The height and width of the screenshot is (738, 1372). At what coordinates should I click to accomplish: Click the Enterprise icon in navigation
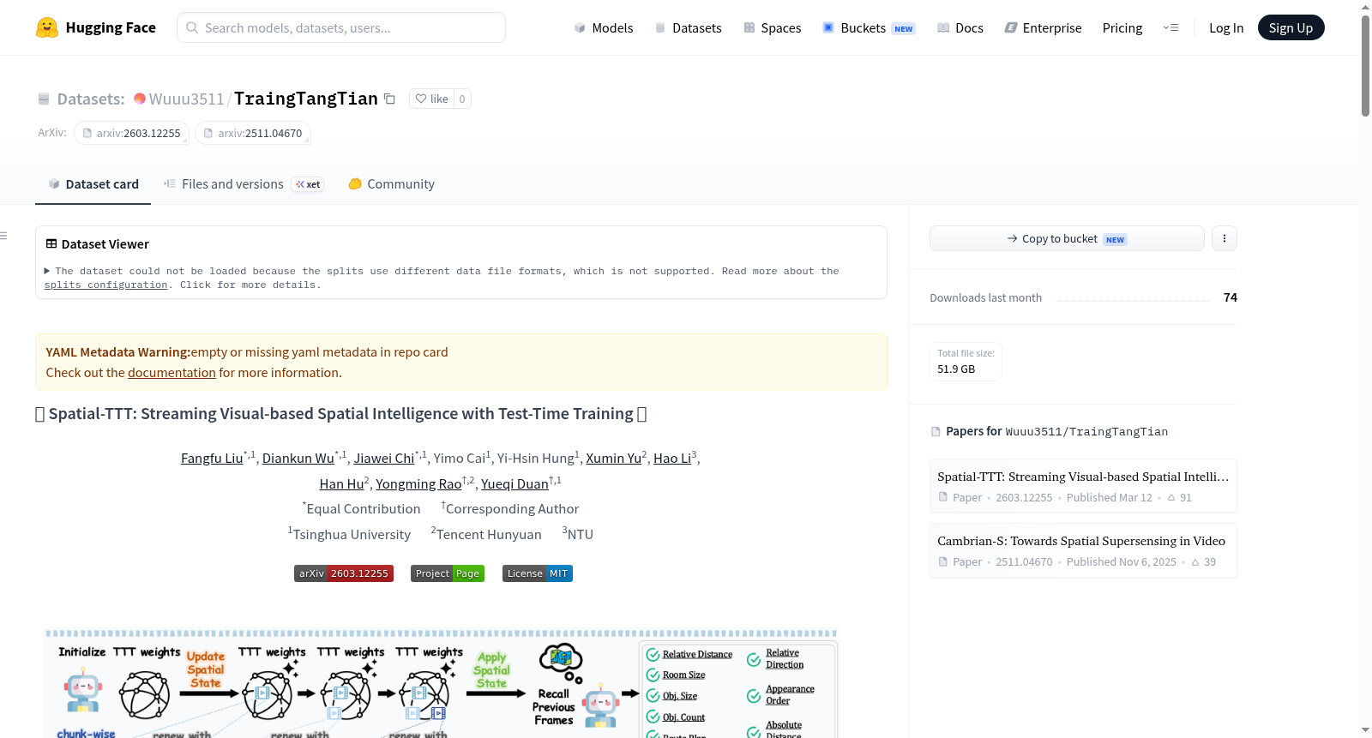[1011, 27]
